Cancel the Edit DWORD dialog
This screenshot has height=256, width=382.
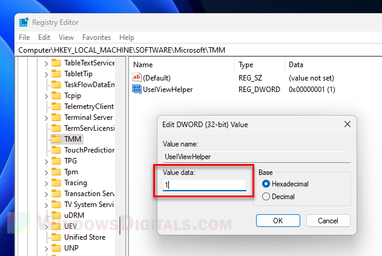pos(328,221)
